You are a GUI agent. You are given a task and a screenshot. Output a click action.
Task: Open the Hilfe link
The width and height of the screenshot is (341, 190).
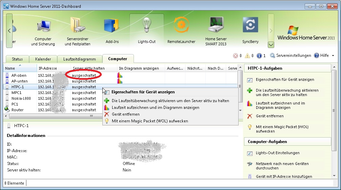pyautogui.click(x=321, y=55)
